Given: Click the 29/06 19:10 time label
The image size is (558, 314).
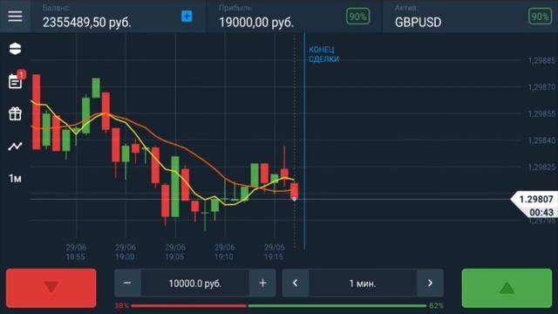Looking at the screenshot, I should click(225, 252).
